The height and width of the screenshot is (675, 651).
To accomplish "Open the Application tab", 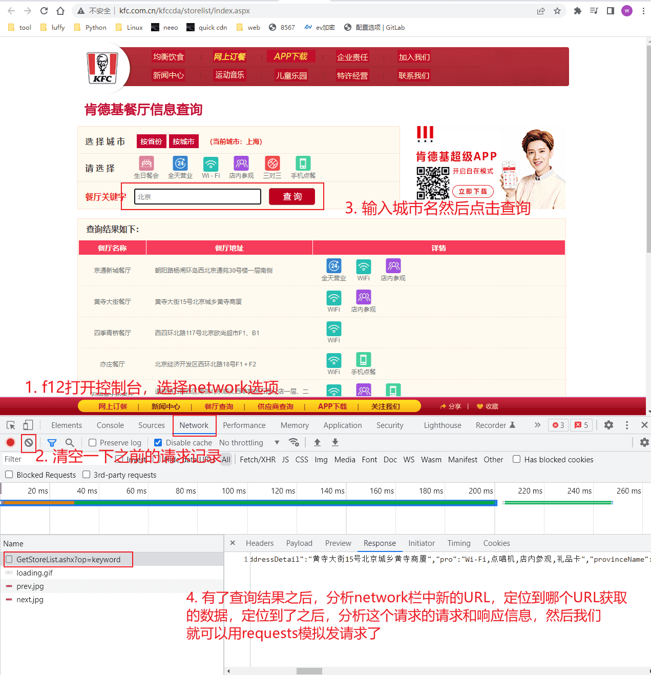I will click(343, 425).
